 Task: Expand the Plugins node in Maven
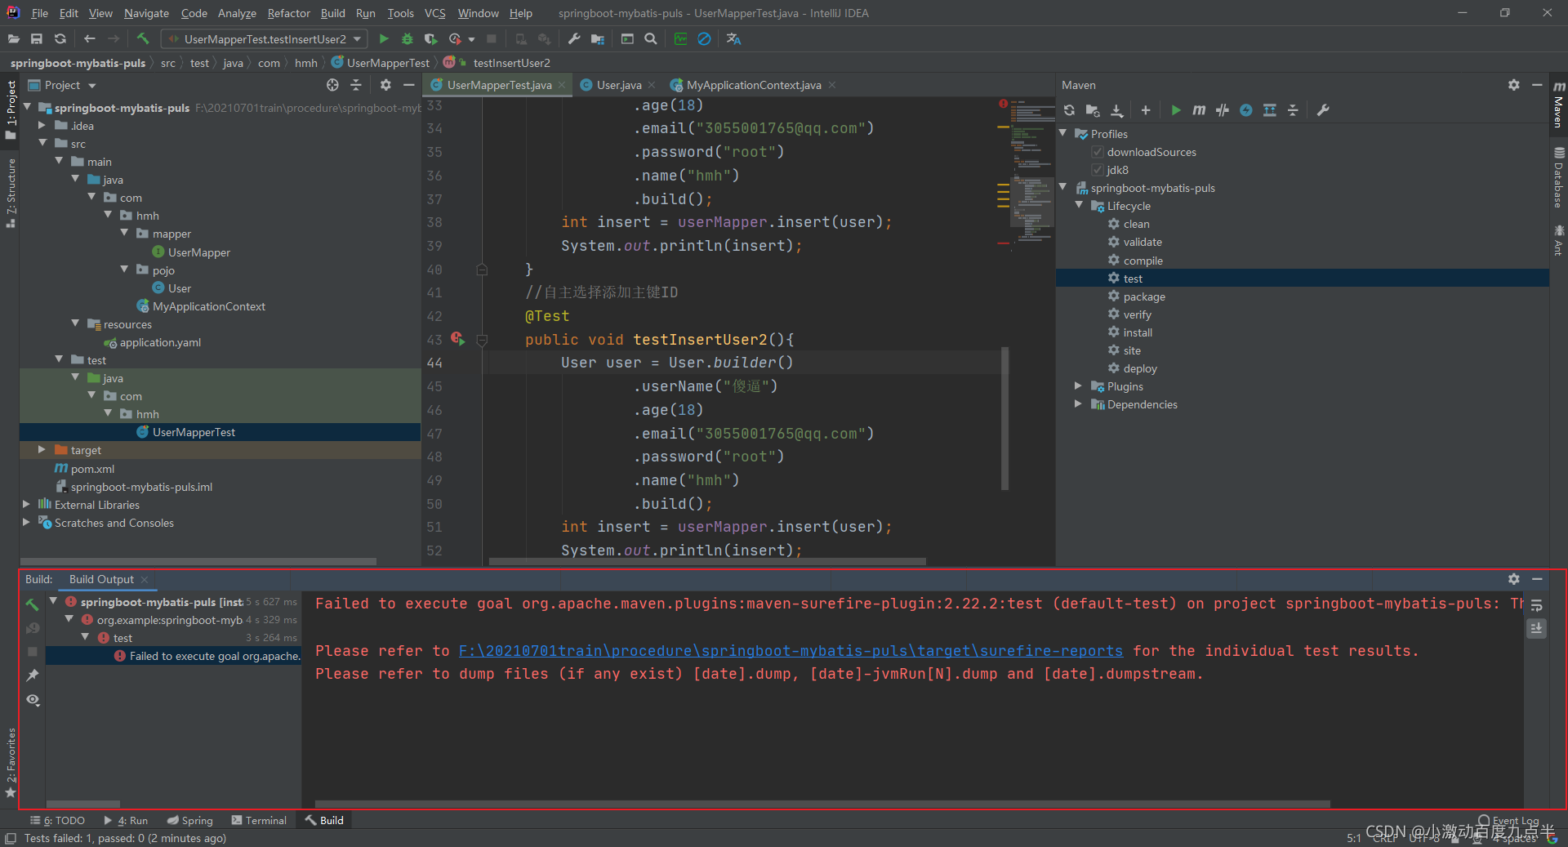click(1079, 386)
